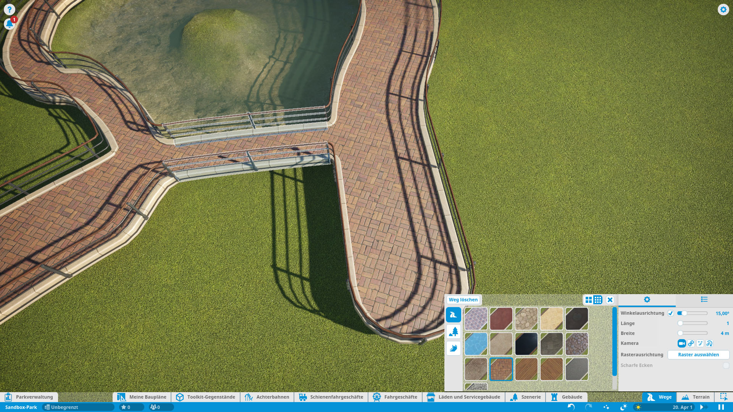
Task: Click the undo arrow
Action: click(571, 407)
